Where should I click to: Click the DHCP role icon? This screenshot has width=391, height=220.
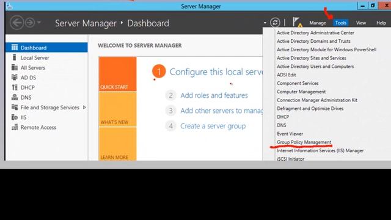(15, 87)
